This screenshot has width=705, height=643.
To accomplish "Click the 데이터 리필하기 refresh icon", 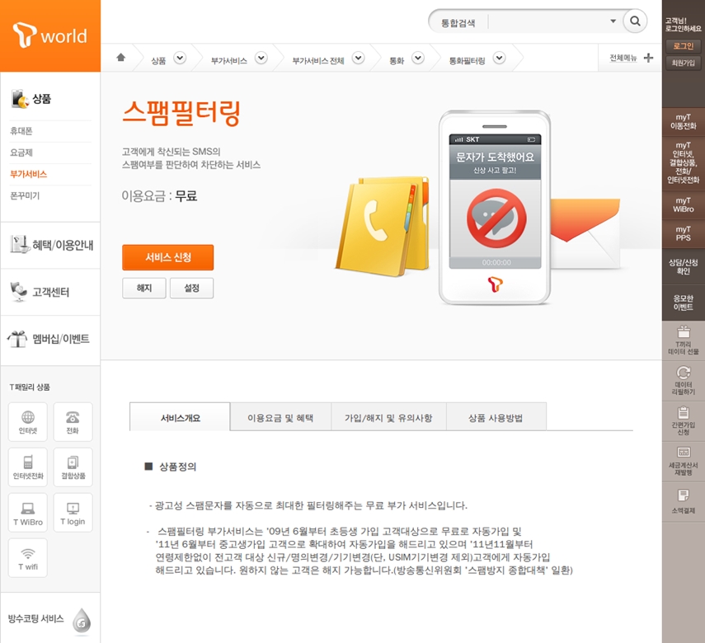I will (683, 381).
